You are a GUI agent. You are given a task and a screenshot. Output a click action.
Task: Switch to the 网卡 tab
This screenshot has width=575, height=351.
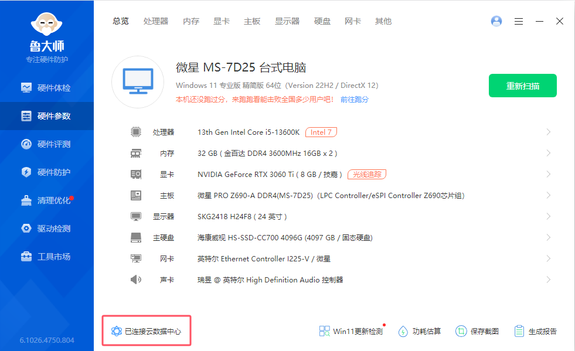click(x=353, y=21)
